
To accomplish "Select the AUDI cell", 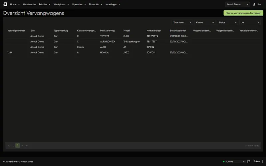I will (103, 47).
